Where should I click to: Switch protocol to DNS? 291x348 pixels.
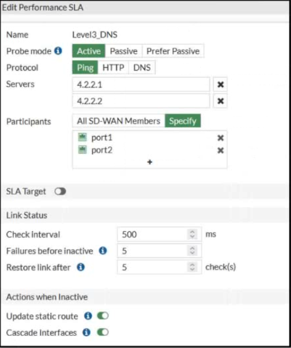[142, 67]
